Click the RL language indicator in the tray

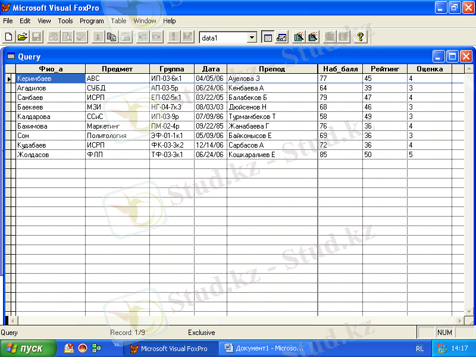[x=420, y=349]
